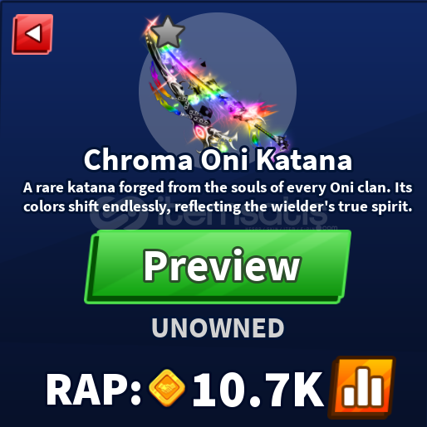Click the RAP: label text
The width and height of the screenshot is (427, 427).
point(94,390)
